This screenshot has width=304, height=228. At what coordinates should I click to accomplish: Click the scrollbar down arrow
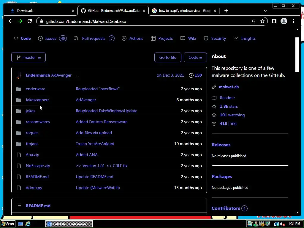click(297, 212)
